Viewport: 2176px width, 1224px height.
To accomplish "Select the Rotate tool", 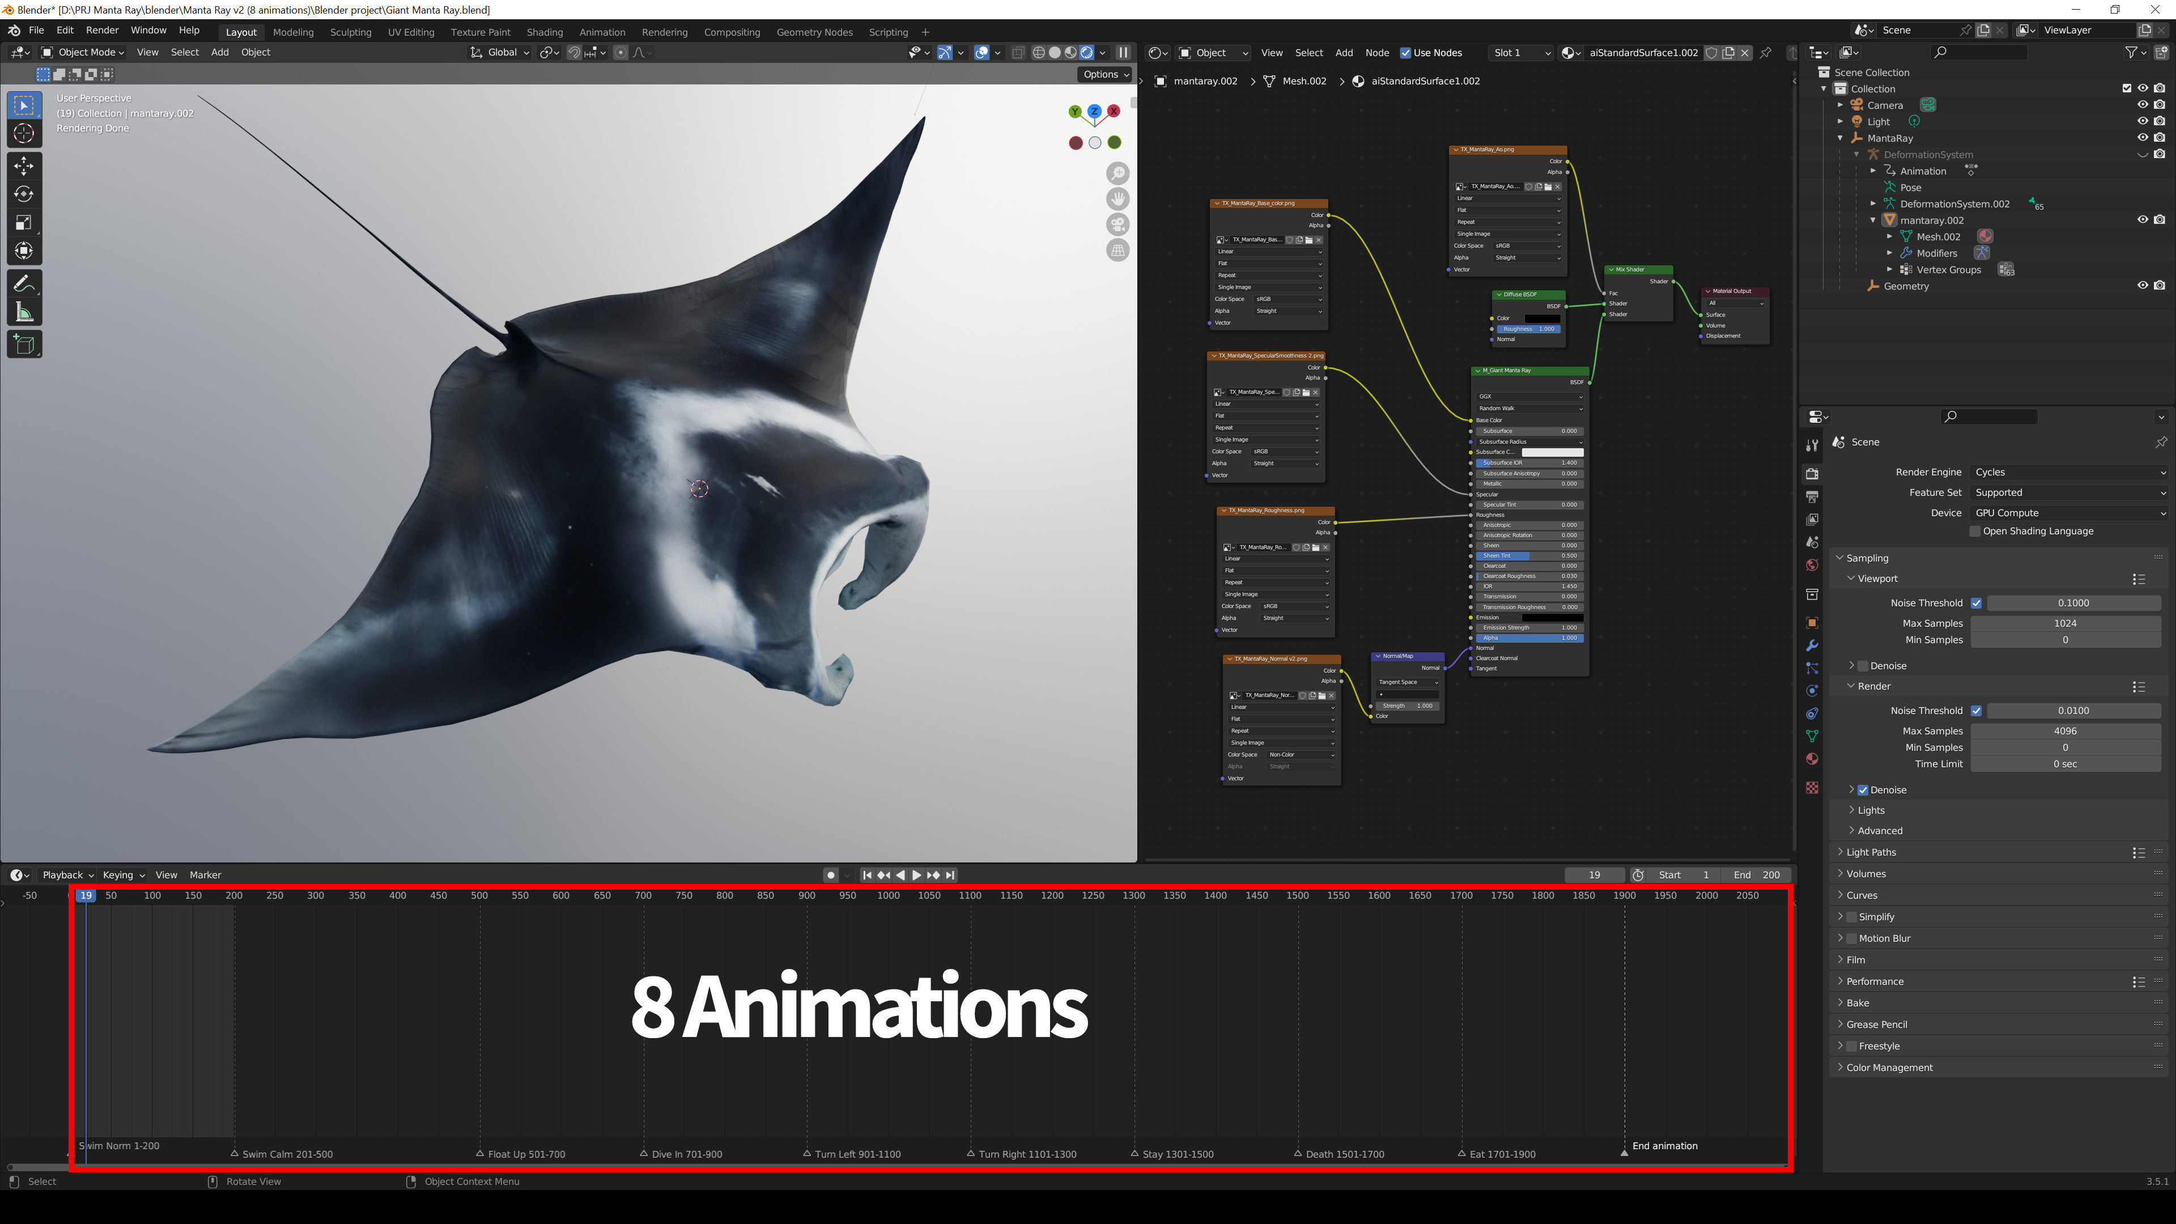I will tap(24, 193).
